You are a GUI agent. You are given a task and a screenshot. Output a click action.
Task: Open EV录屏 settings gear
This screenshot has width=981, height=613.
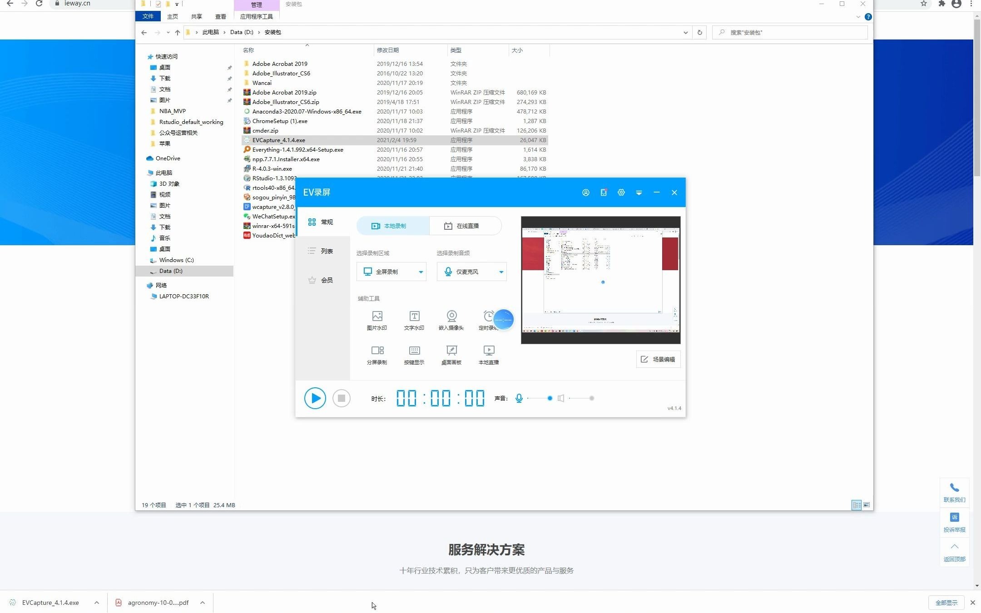(x=621, y=193)
